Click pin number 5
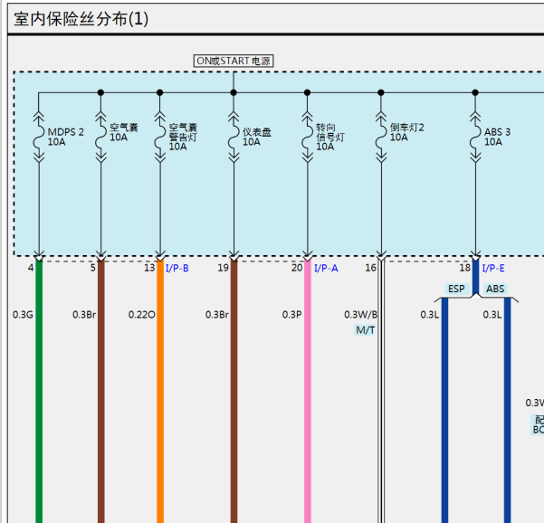The width and height of the screenshot is (544, 523). tap(92, 268)
